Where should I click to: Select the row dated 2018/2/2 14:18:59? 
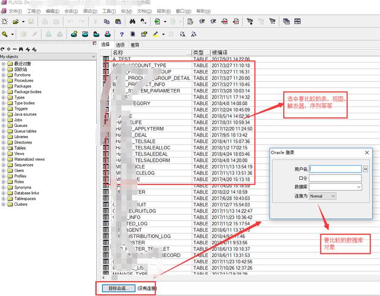click(x=178, y=192)
